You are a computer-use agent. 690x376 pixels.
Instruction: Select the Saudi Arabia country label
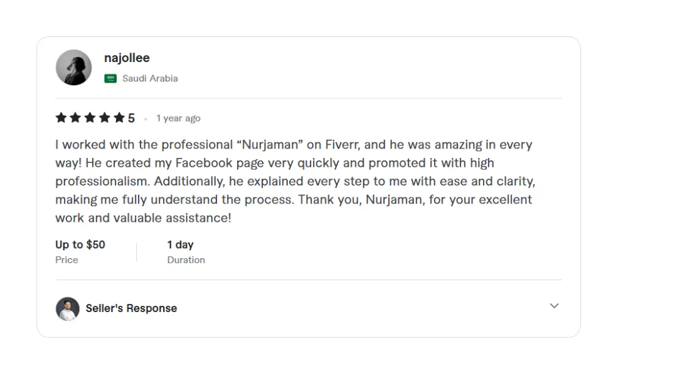(x=150, y=78)
